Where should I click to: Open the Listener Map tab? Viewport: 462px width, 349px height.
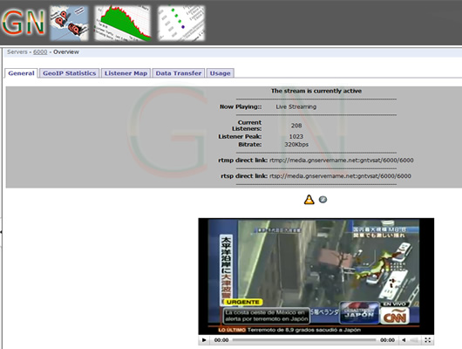126,73
